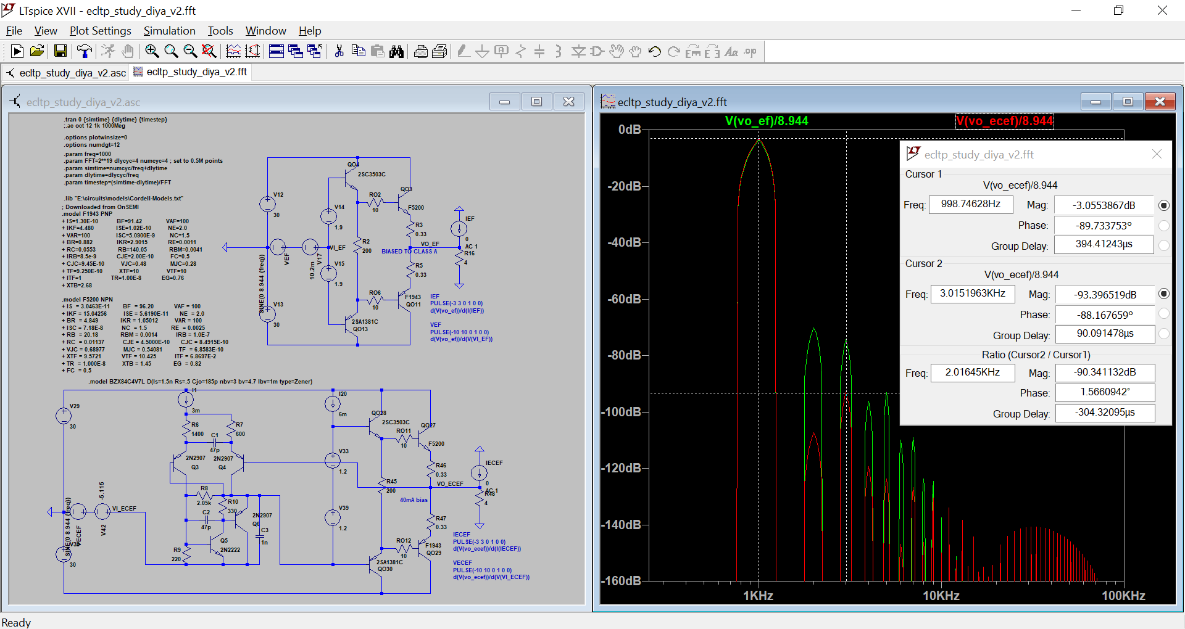The width and height of the screenshot is (1185, 629).
Task: Close the cursor readout dialog
Action: (x=1157, y=154)
